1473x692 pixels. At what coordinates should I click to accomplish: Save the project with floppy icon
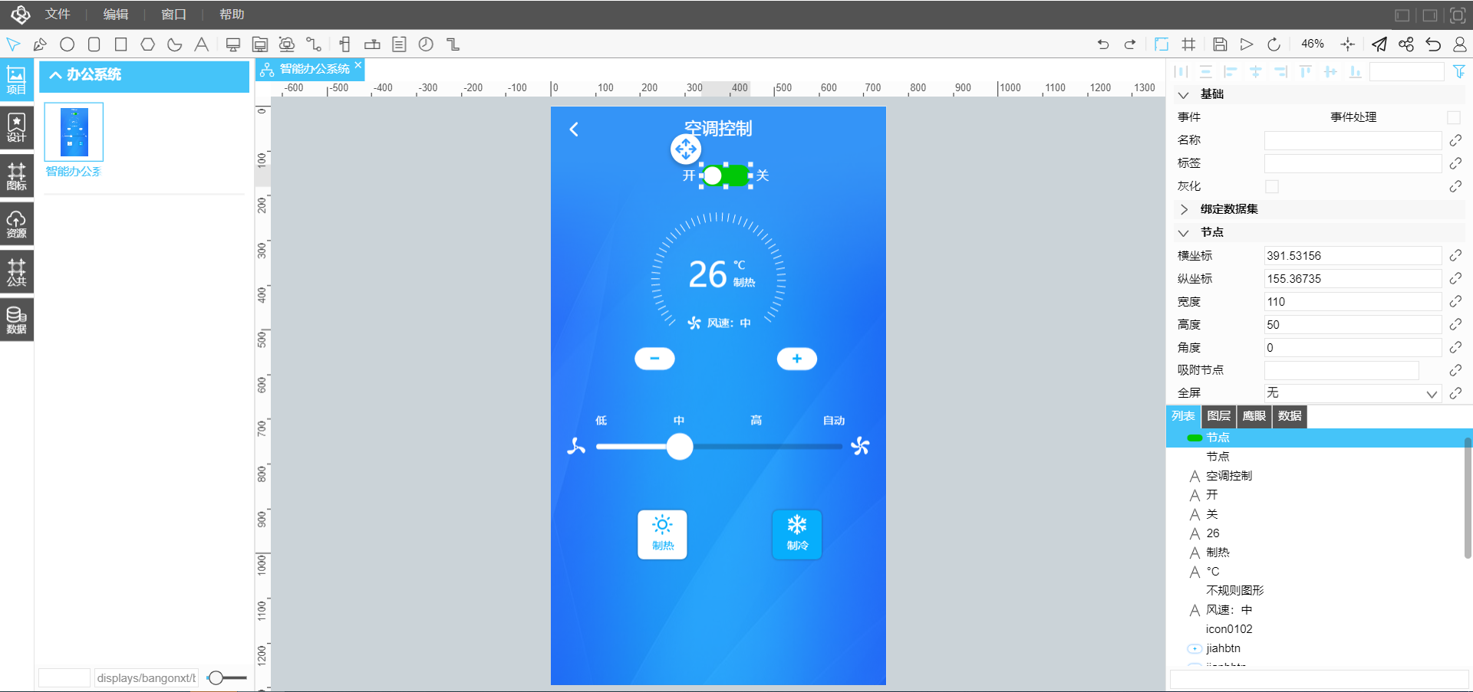click(1220, 44)
